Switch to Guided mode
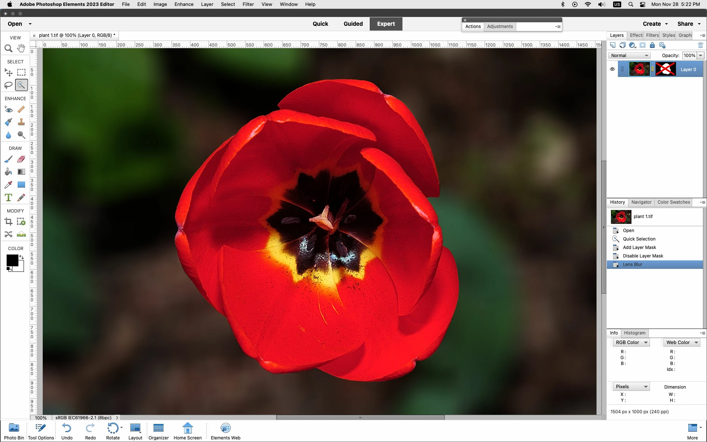The height and width of the screenshot is (442, 707). tap(353, 24)
